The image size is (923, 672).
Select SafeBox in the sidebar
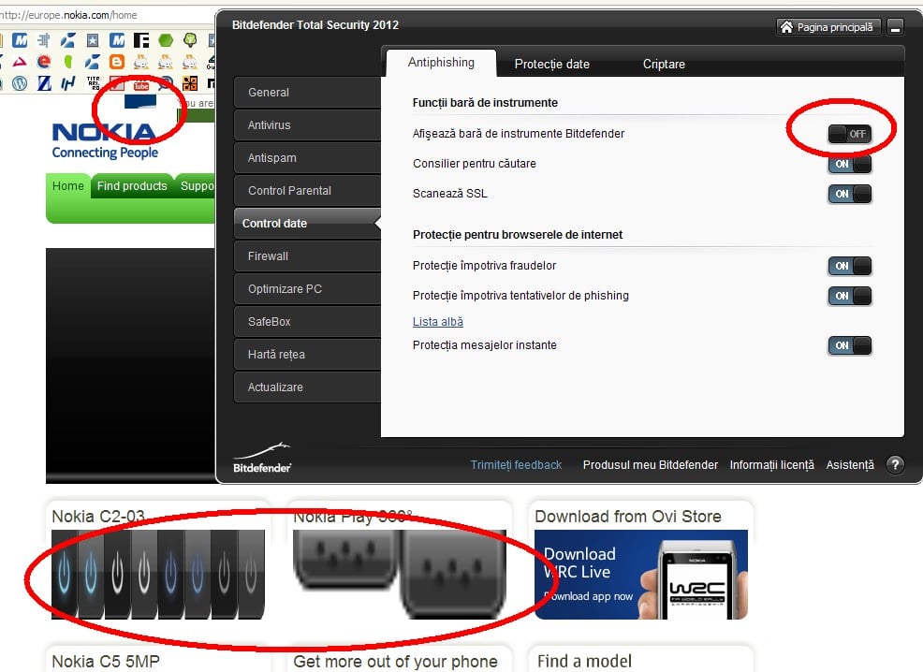[307, 322]
